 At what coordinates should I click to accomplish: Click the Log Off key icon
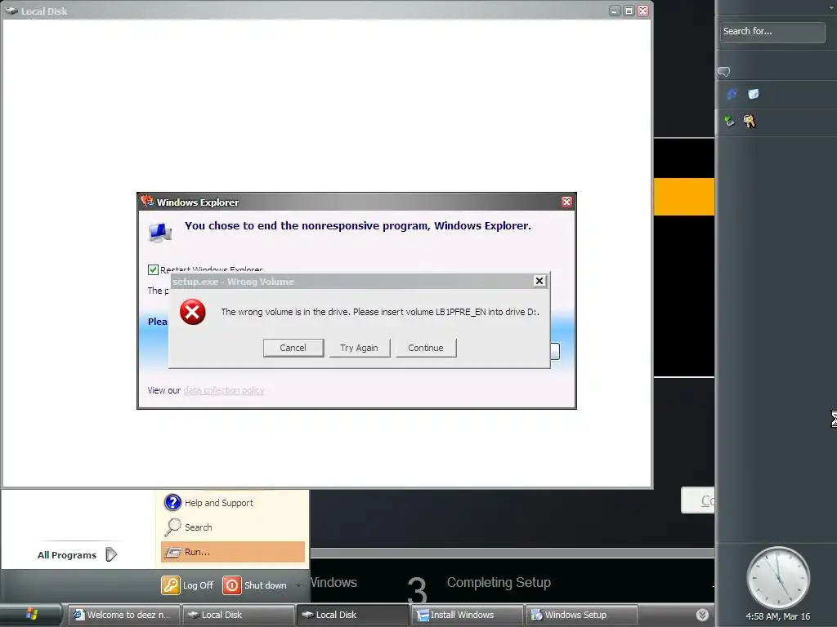click(171, 585)
